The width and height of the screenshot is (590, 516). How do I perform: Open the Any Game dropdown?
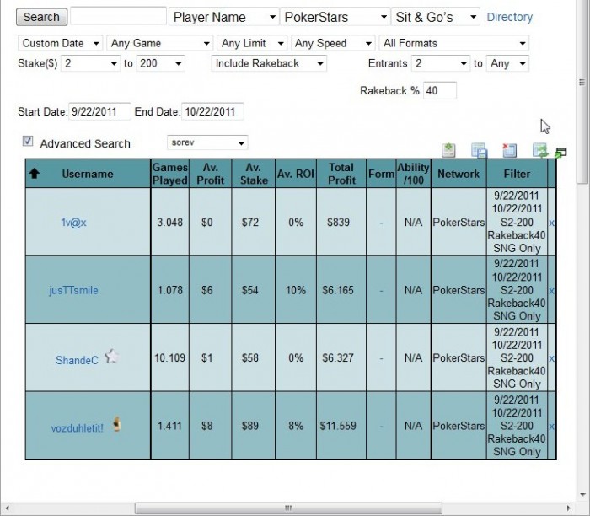(x=160, y=43)
